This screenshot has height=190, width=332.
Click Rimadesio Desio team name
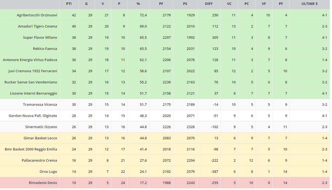coord(43,183)
